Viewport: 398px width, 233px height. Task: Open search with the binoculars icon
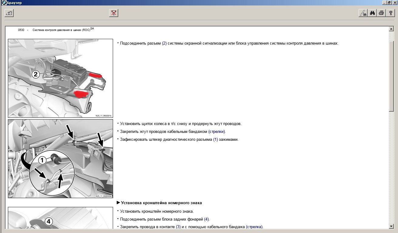[x=372, y=13]
